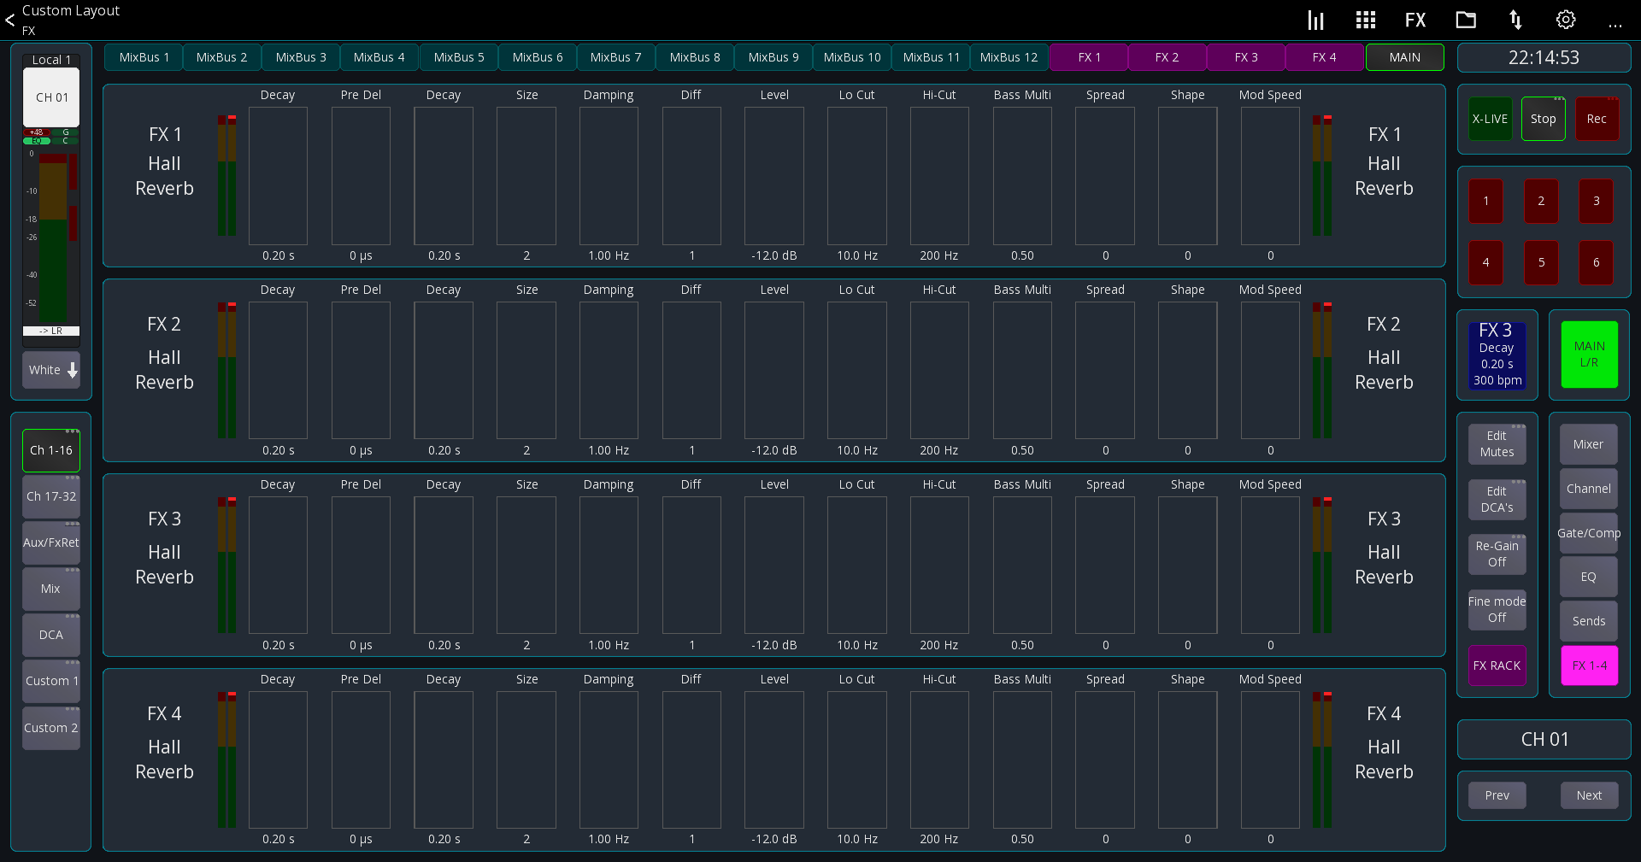The height and width of the screenshot is (862, 1641).
Task: Click the FX 3 Decay tap tempo tile
Action: point(1497,355)
